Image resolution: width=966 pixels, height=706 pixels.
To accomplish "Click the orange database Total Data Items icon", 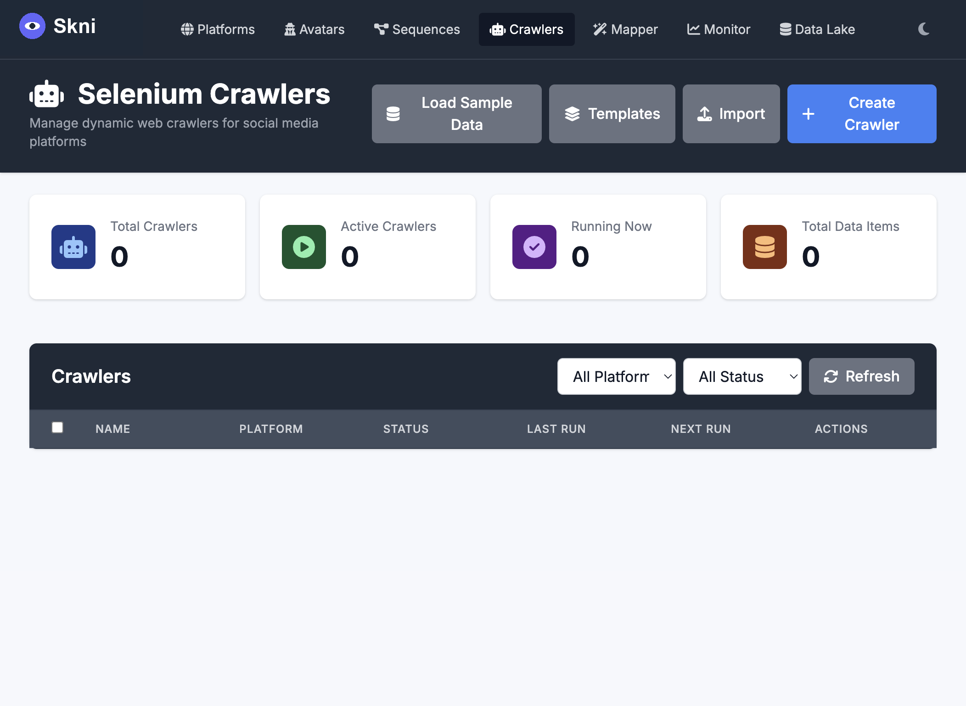I will point(765,247).
